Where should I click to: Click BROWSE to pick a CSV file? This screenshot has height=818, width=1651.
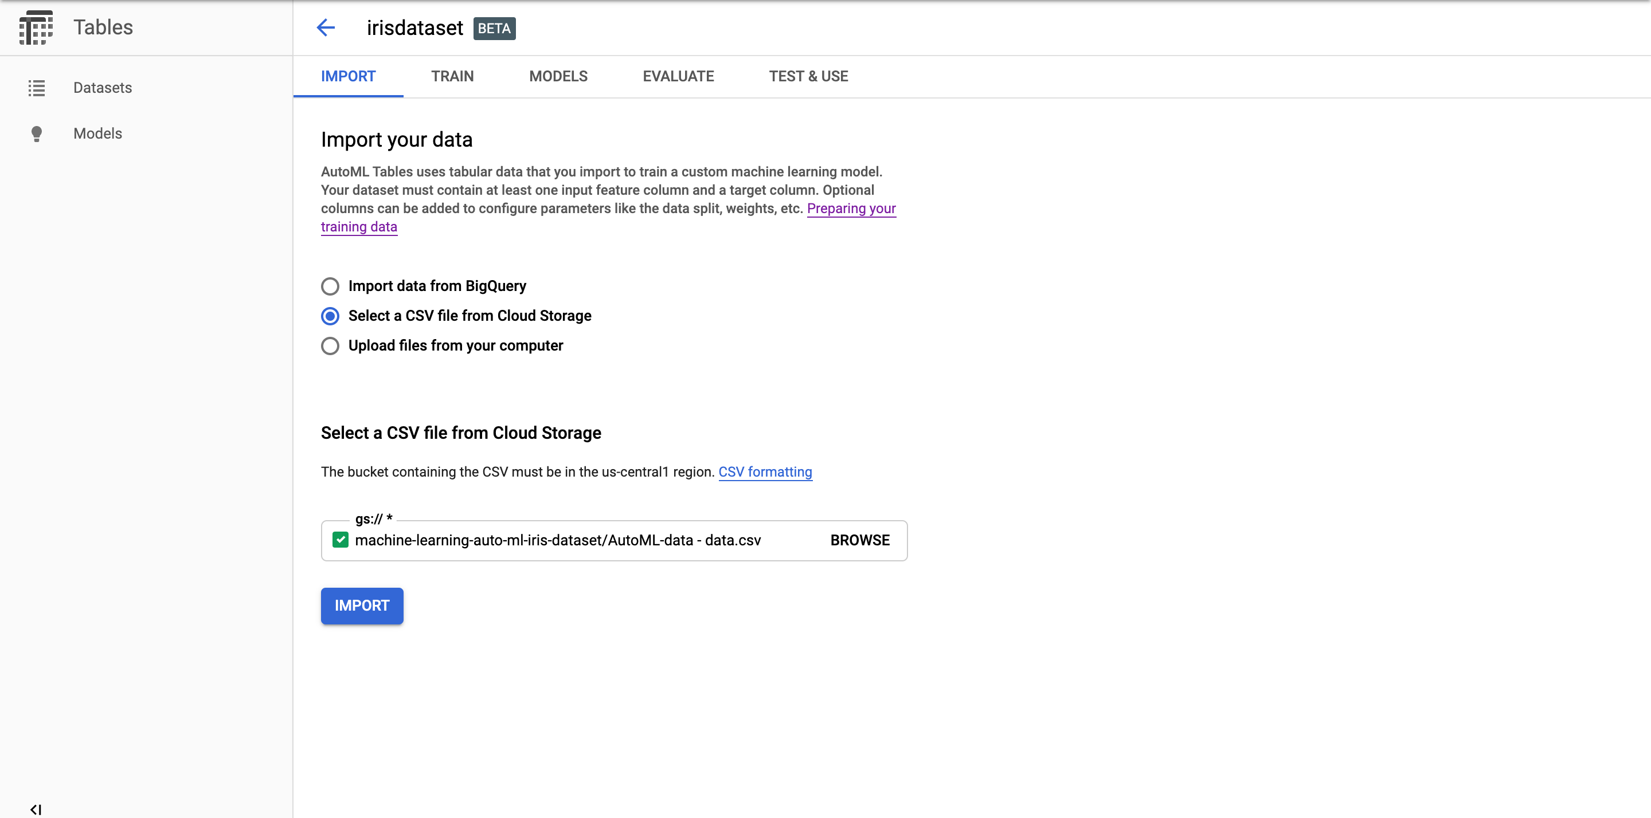click(859, 540)
